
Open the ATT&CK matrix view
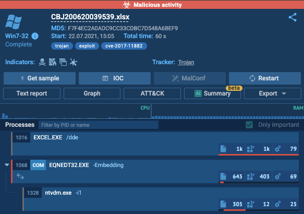pyautogui.click(x=152, y=93)
